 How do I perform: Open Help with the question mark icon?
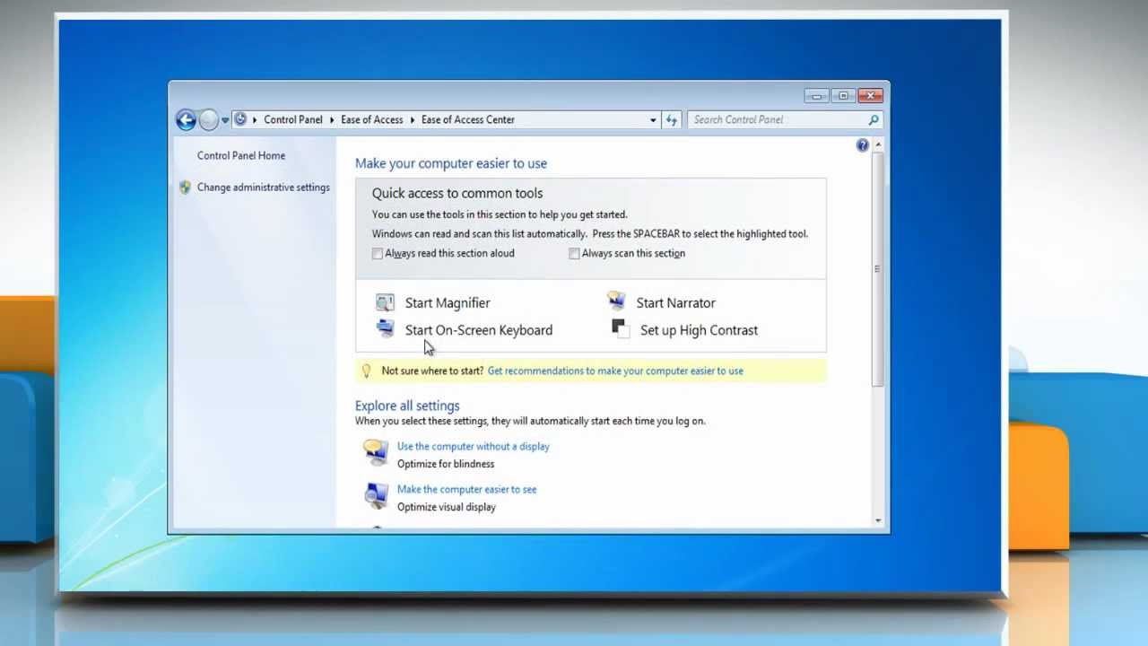[862, 145]
